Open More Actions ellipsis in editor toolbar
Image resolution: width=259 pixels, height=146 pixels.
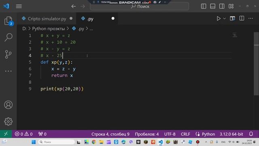pos(251,18)
